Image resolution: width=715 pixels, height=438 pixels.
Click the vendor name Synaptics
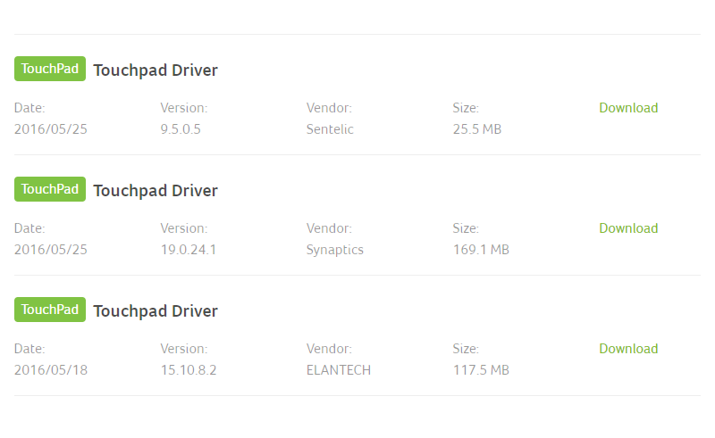[334, 250]
